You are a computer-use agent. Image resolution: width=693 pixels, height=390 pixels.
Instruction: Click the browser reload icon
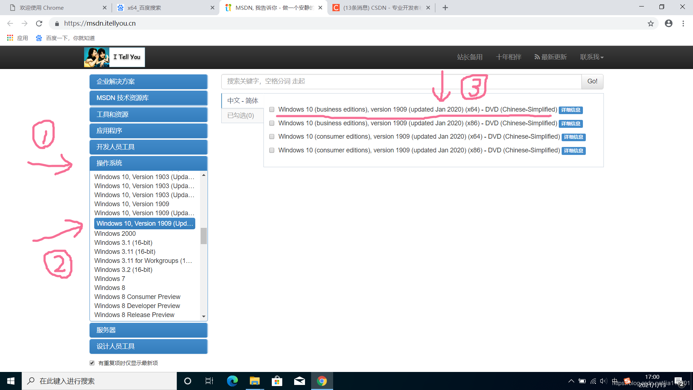tap(39, 23)
